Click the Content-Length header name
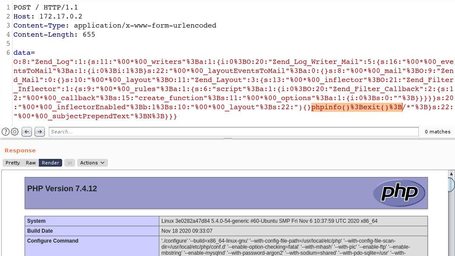This screenshot has width=455, height=256. [x=44, y=35]
